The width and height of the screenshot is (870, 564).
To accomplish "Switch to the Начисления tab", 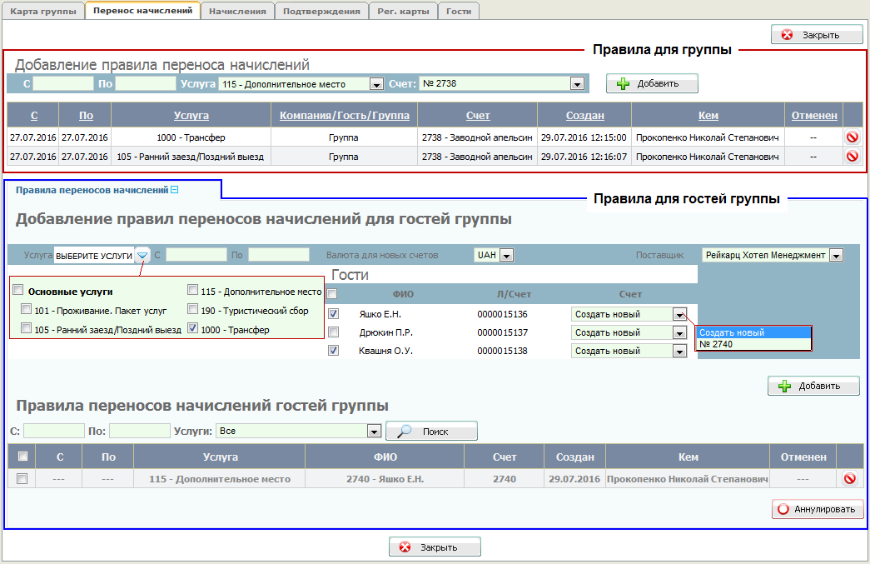I will pos(238,12).
